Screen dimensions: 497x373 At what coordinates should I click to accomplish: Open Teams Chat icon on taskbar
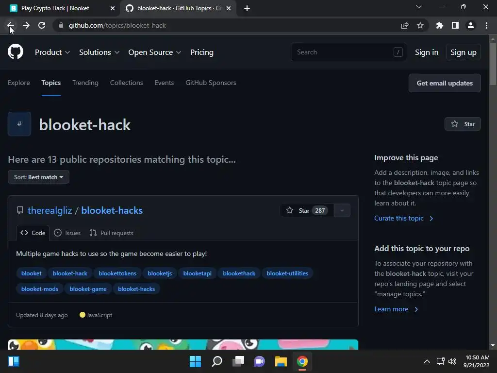(259, 361)
